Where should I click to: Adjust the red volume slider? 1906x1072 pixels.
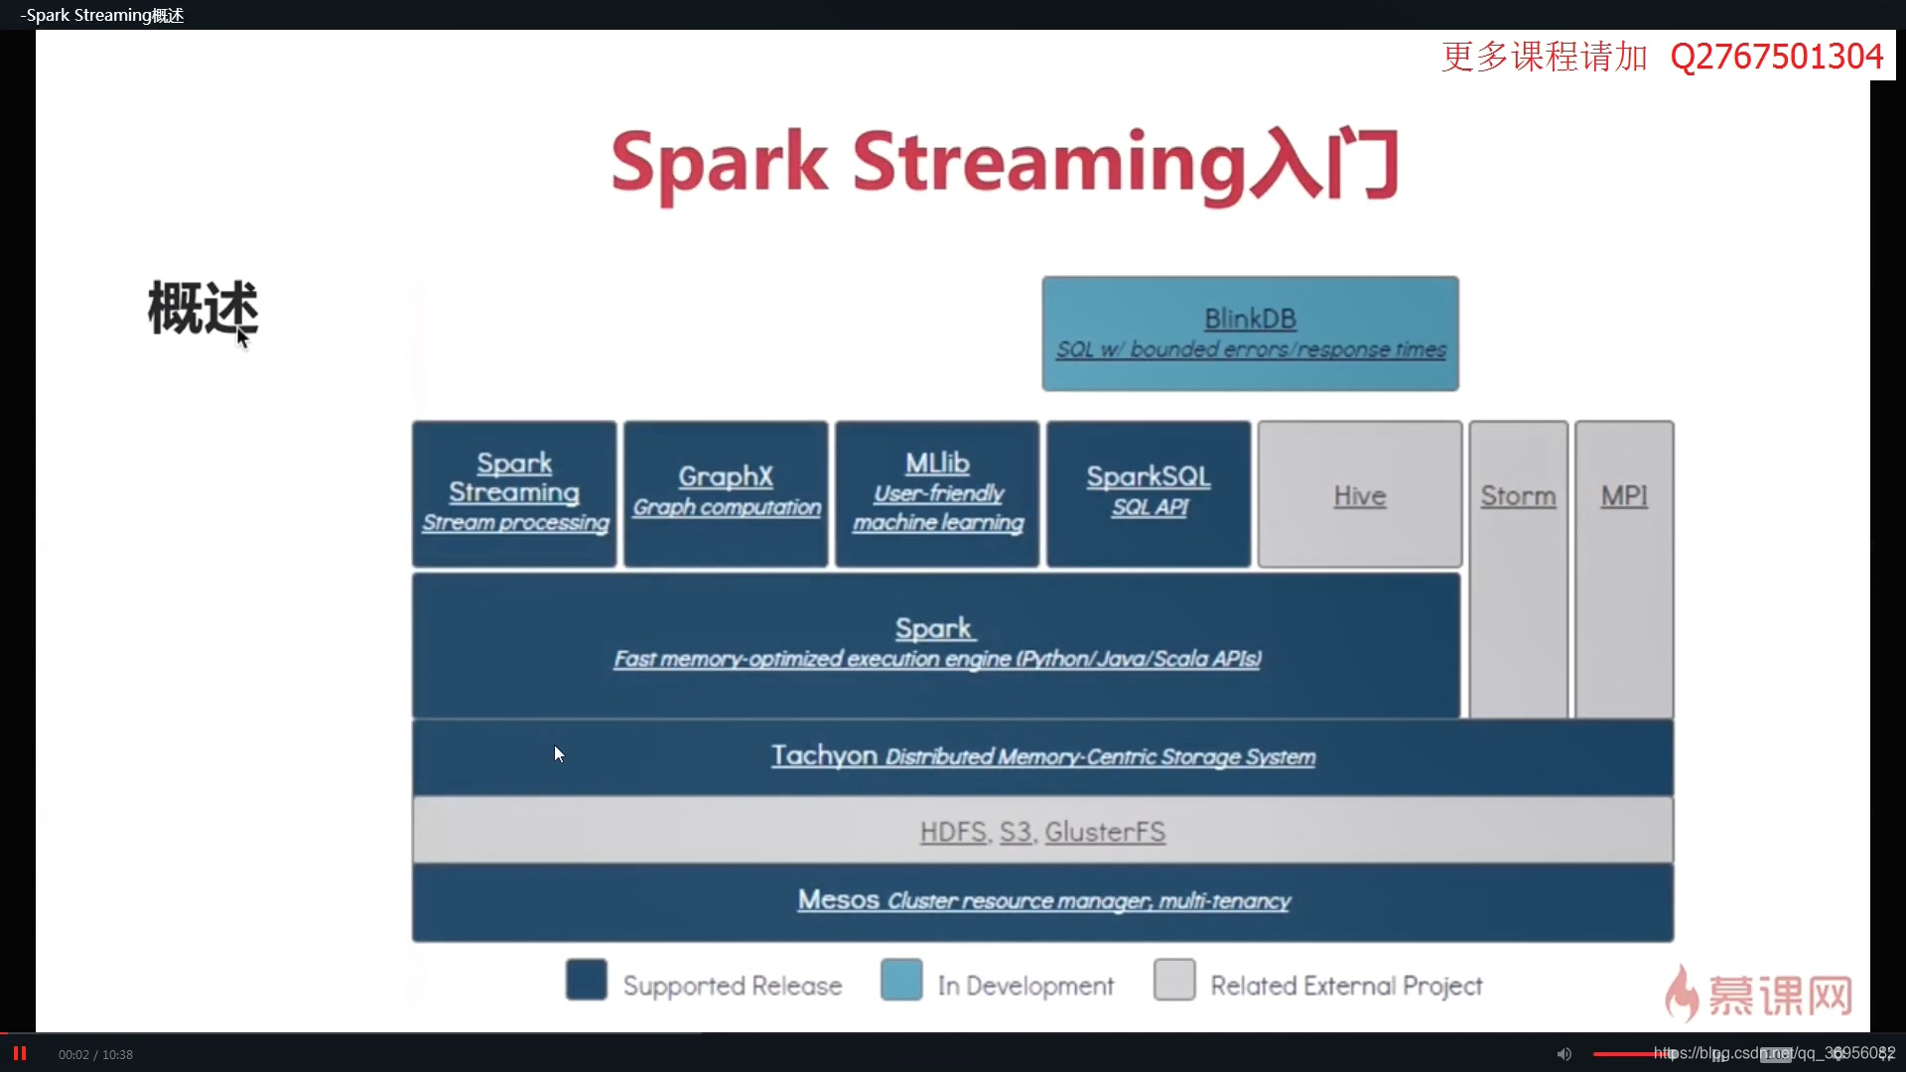(1628, 1054)
